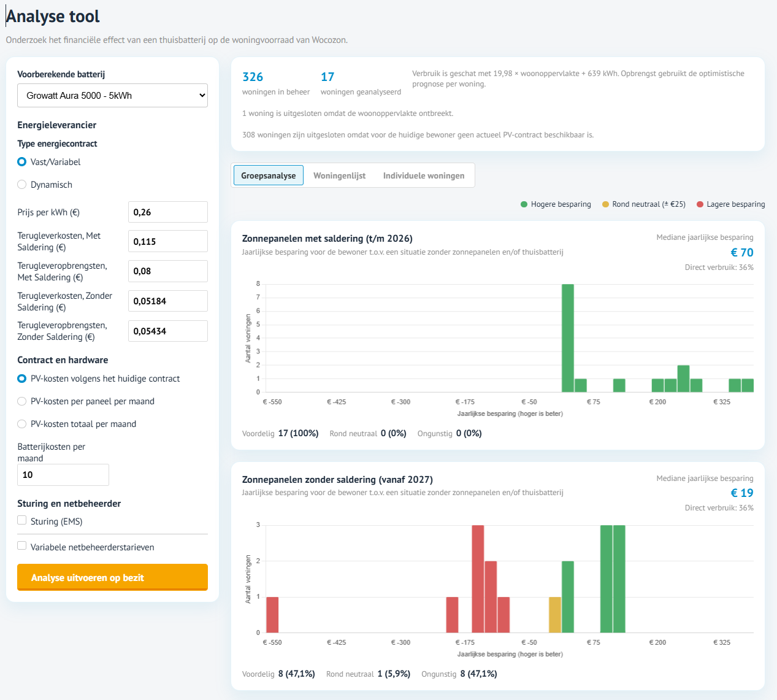Click the '€ 70' median savings value
The height and width of the screenshot is (700, 777).
pyautogui.click(x=742, y=252)
